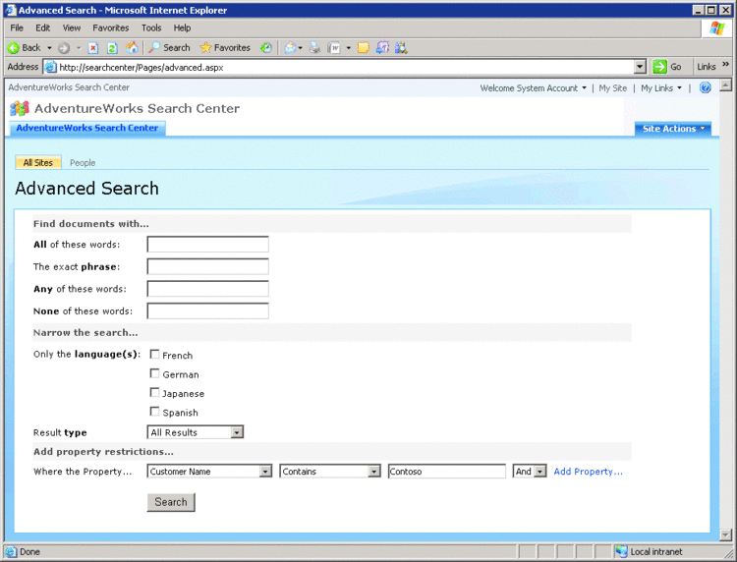
Task: Click the None of these words field
Action: coord(207,311)
